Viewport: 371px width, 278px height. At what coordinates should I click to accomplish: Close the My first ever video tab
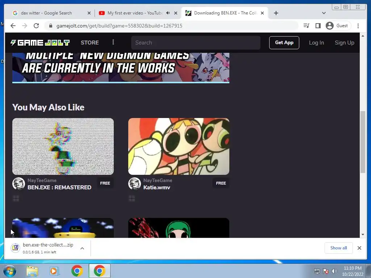[176, 13]
